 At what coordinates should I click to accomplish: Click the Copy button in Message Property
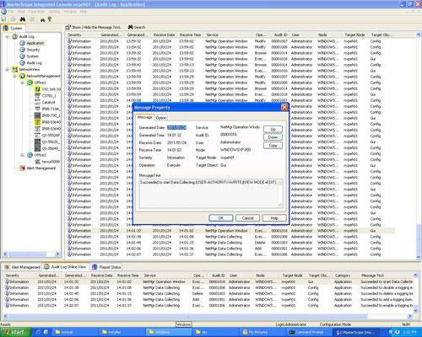pyautogui.click(x=273, y=145)
